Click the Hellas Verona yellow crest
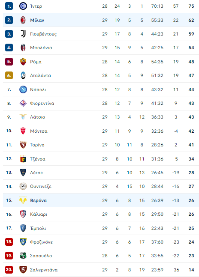 click(23, 200)
